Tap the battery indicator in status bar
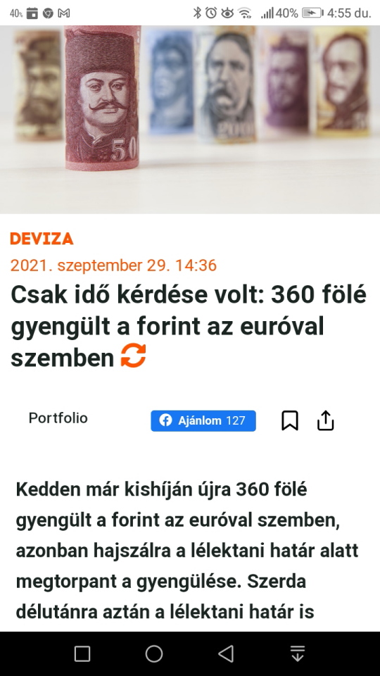 point(312,13)
